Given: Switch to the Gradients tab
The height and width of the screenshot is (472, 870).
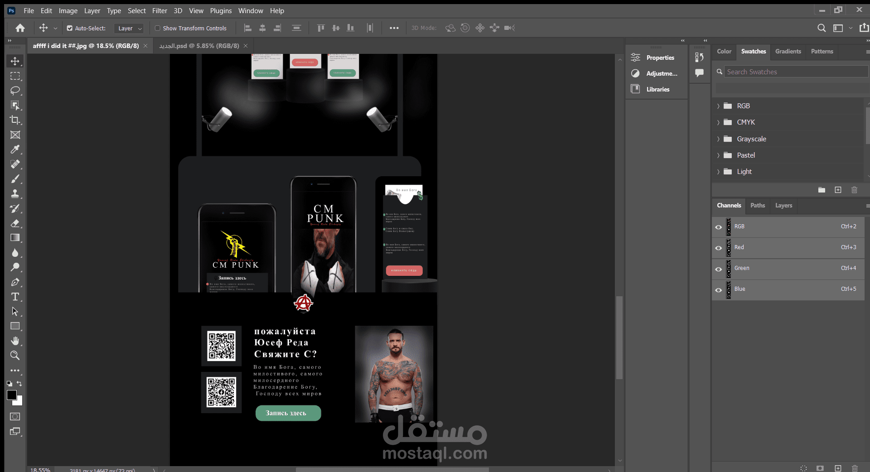Looking at the screenshot, I should pos(788,51).
